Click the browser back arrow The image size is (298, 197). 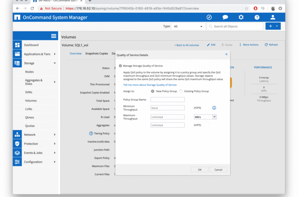[18, 8]
